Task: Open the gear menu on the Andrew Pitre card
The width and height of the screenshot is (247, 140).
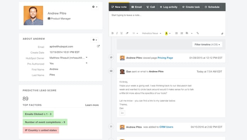Action: click(95, 7)
